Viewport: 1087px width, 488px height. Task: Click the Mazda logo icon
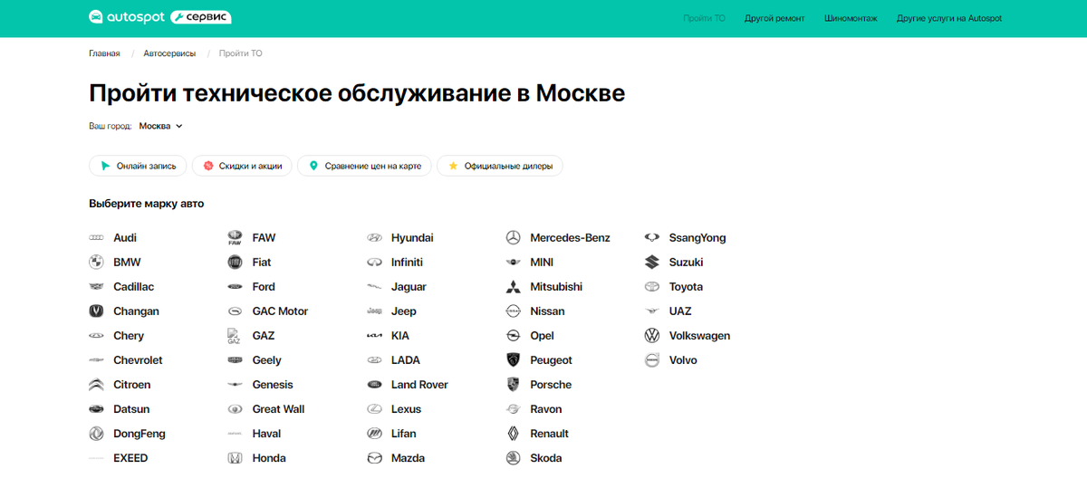[374, 458]
